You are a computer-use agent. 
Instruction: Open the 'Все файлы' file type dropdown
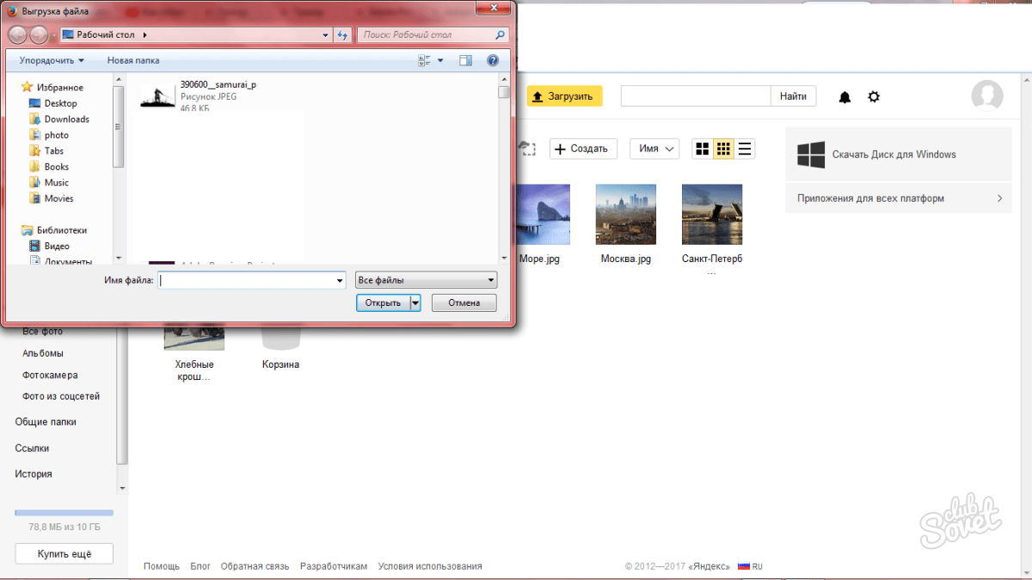point(426,280)
